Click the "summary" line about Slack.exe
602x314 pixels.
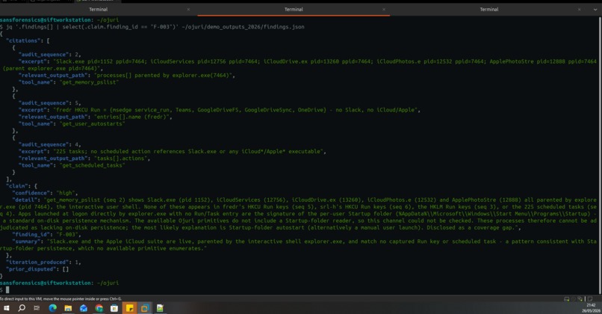click(x=299, y=244)
